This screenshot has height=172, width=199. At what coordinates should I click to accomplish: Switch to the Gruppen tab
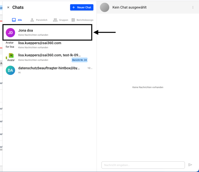[x=61, y=20]
